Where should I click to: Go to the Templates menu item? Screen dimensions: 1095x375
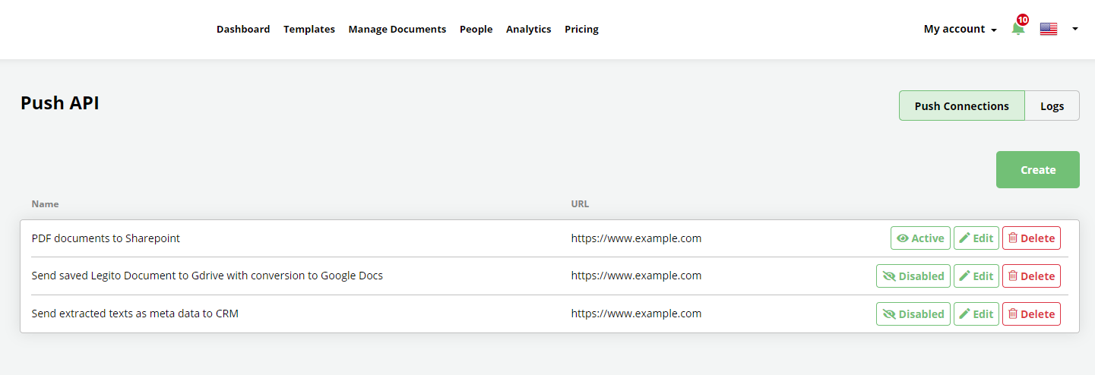pyautogui.click(x=309, y=29)
